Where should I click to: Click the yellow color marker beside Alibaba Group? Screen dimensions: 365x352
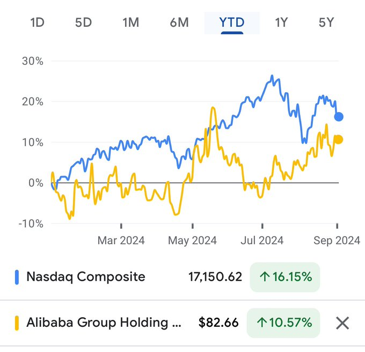[x=17, y=323]
